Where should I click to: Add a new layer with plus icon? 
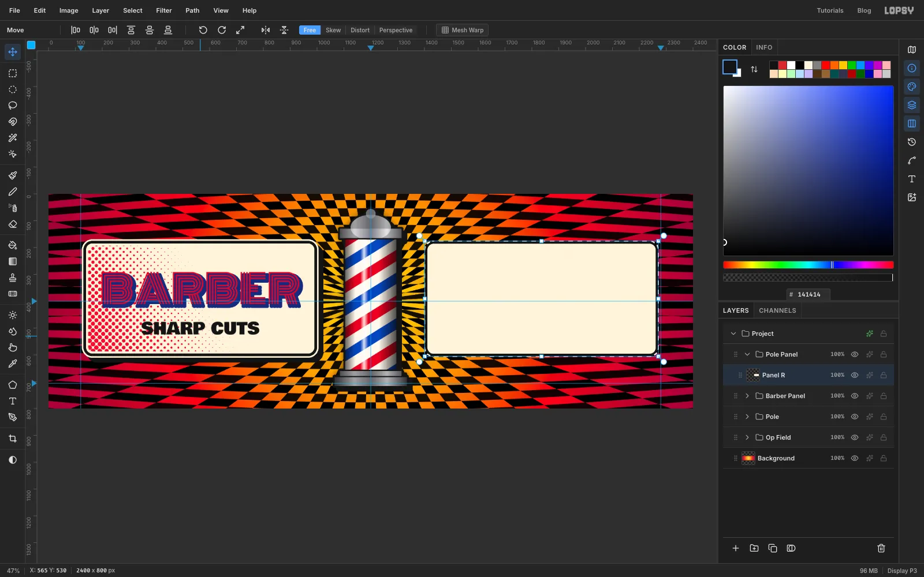(x=736, y=548)
